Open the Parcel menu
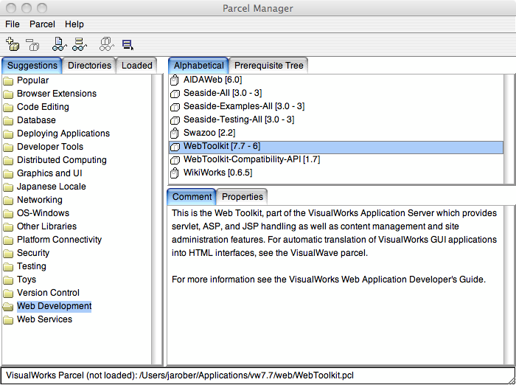This screenshot has height=385, width=516. (x=43, y=24)
